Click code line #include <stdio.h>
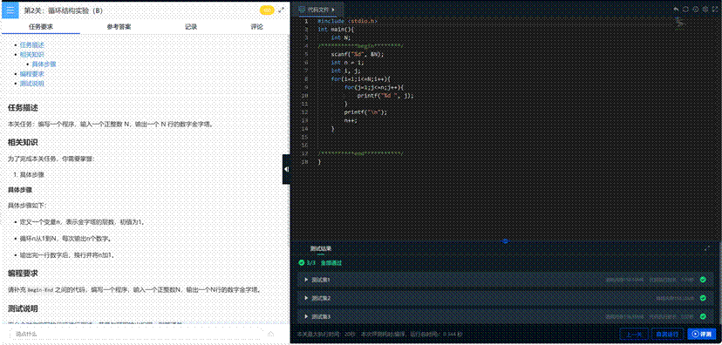This screenshot has height=345, width=722. pyautogui.click(x=347, y=21)
